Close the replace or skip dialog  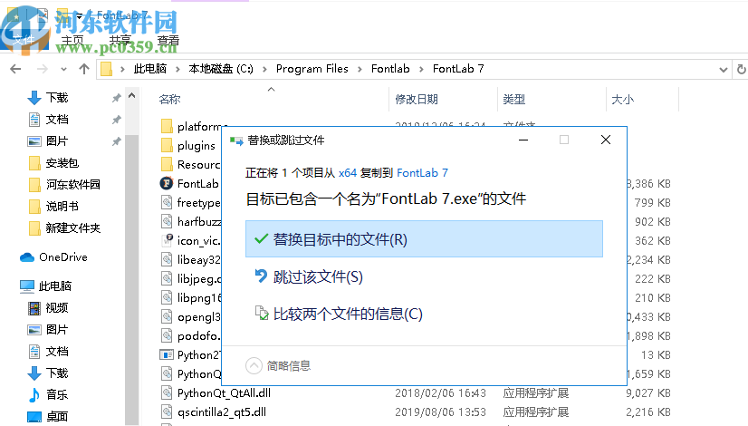(606, 140)
